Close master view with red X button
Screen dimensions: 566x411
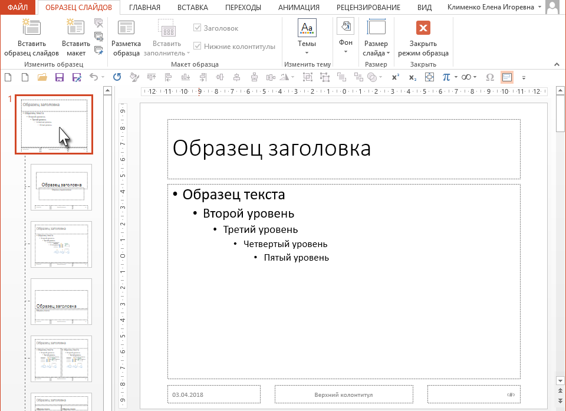[x=423, y=28]
